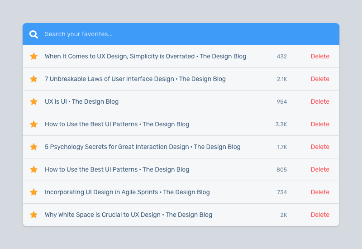The height and width of the screenshot is (249, 362).
Task: Click the 2K count on the last row
Action: click(283, 215)
